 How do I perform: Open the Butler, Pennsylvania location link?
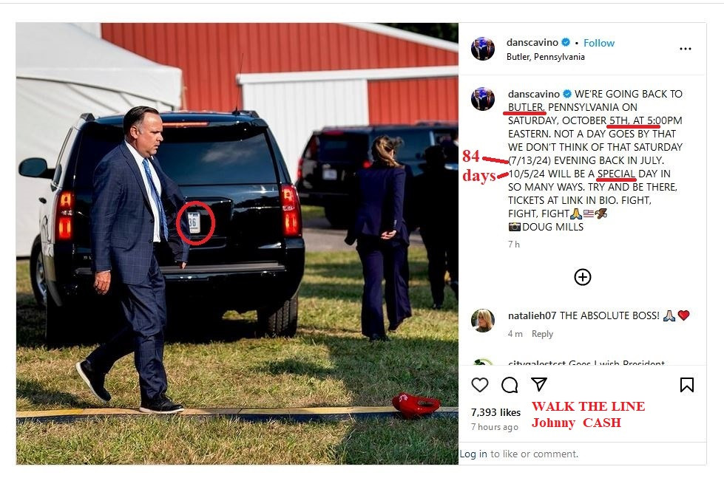pyautogui.click(x=545, y=57)
